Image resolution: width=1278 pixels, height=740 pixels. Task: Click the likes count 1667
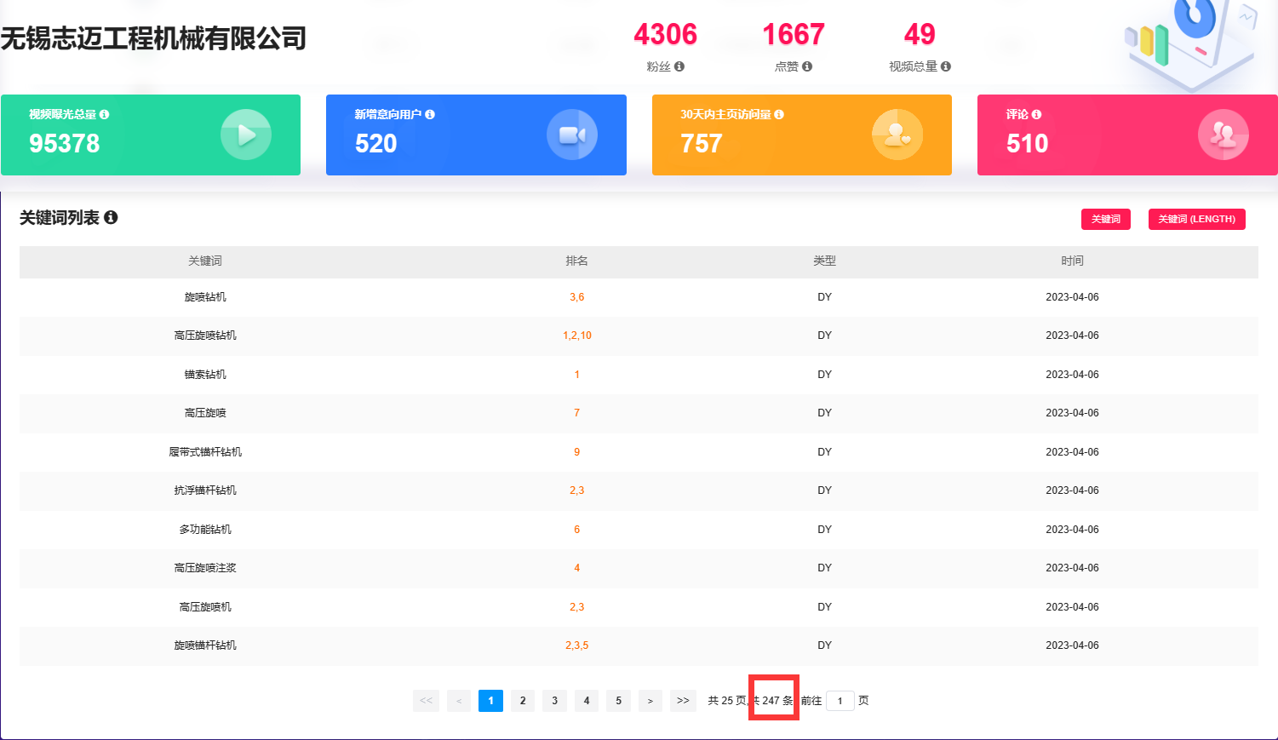(794, 35)
